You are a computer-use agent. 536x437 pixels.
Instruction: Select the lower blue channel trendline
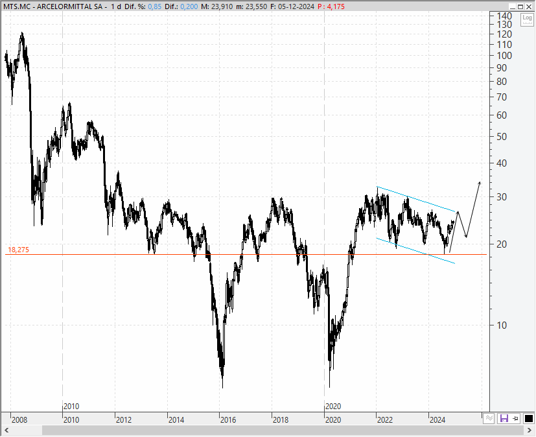pyautogui.click(x=415, y=251)
